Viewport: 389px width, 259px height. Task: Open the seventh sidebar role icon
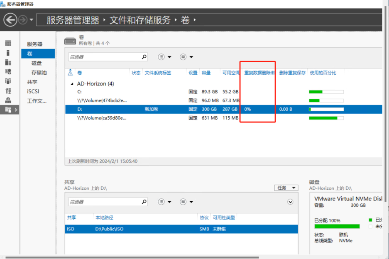click(8, 100)
